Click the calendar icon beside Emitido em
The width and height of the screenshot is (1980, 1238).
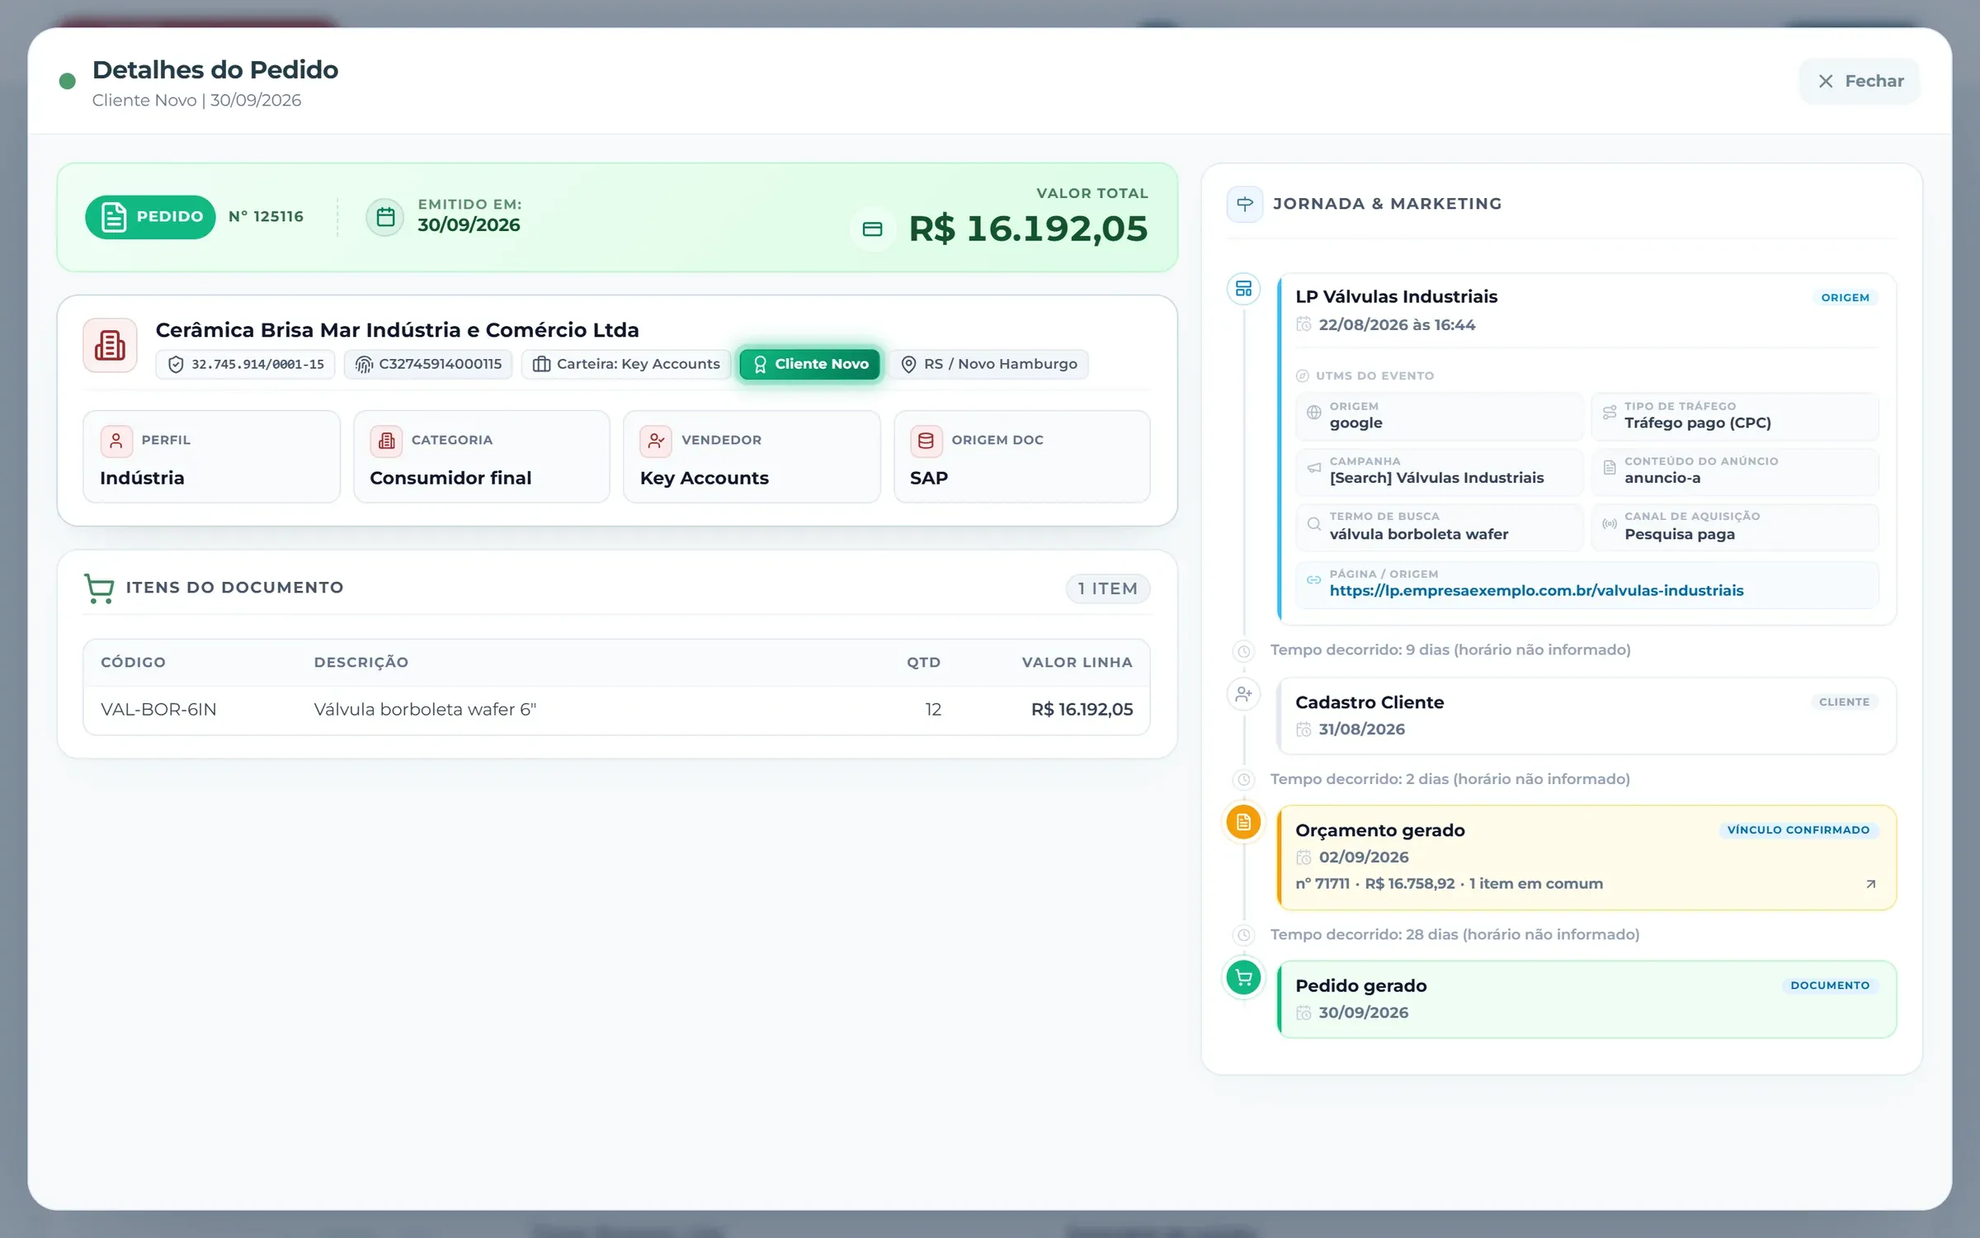[x=385, y=217]
